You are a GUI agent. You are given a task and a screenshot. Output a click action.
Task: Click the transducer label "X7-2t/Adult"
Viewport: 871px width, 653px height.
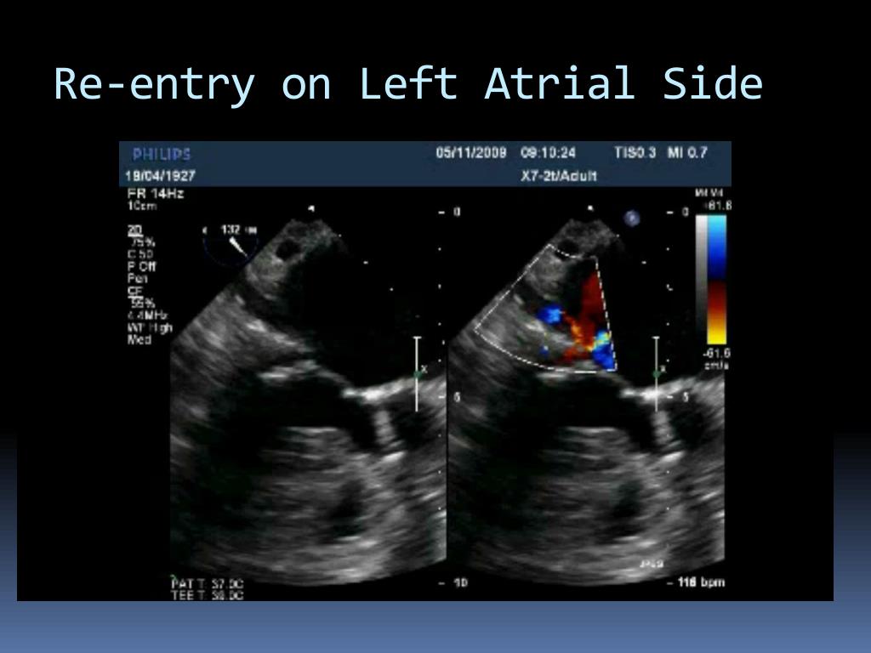pos(558,176)
